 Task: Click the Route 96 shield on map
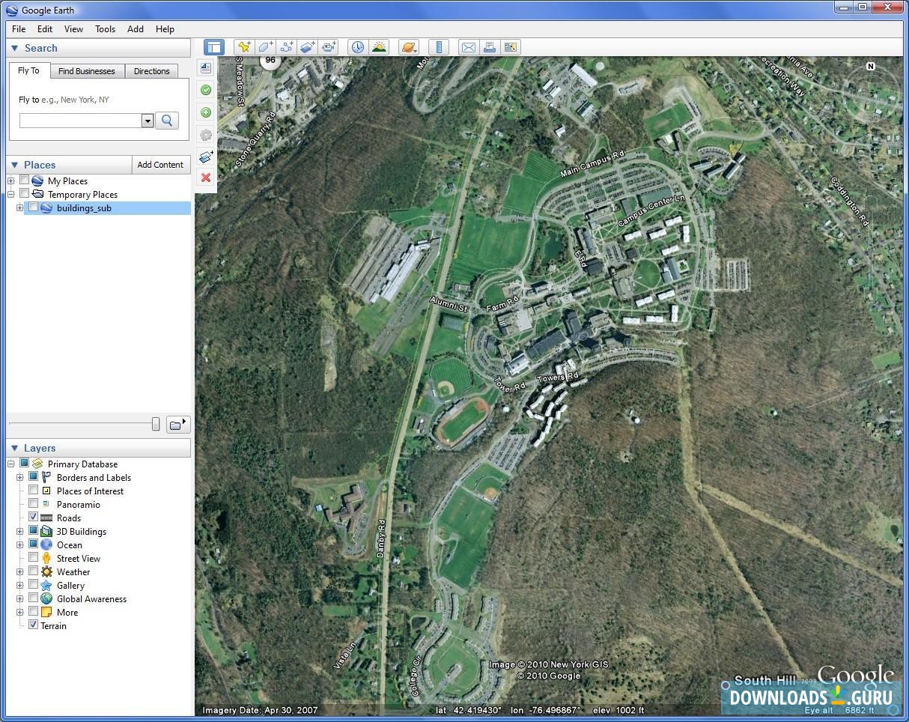coord(270,61)
